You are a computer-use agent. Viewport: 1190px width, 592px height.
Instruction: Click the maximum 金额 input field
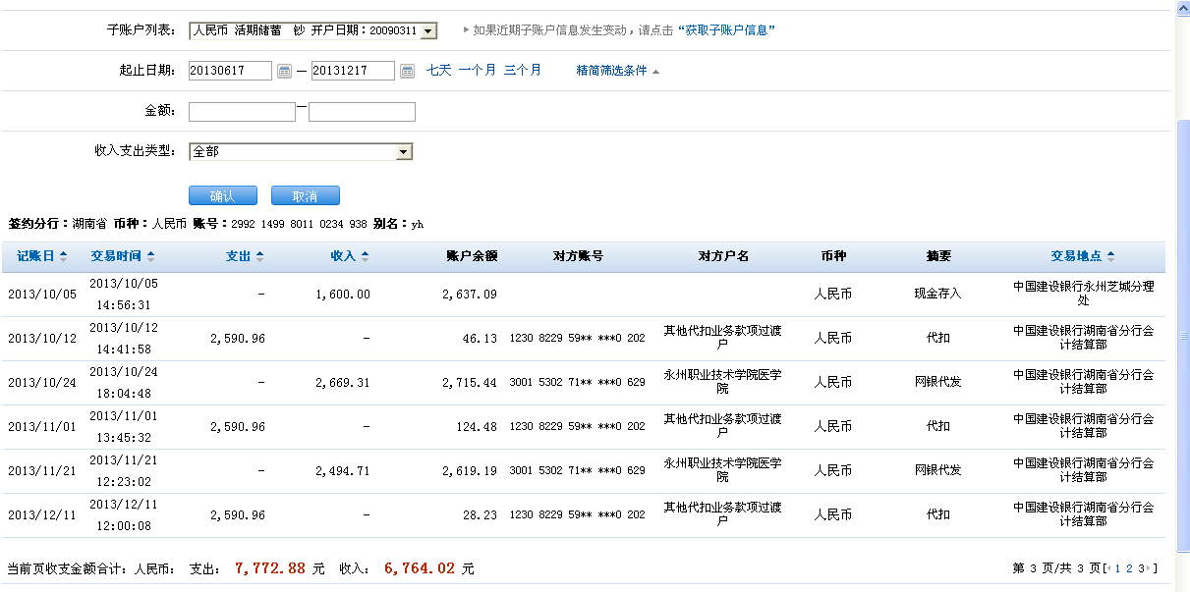pyautogui.click(x=362, y=111)
